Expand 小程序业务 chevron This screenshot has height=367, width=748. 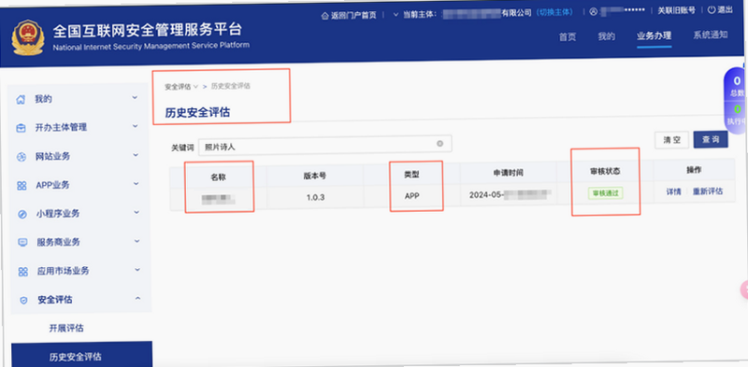137,212
